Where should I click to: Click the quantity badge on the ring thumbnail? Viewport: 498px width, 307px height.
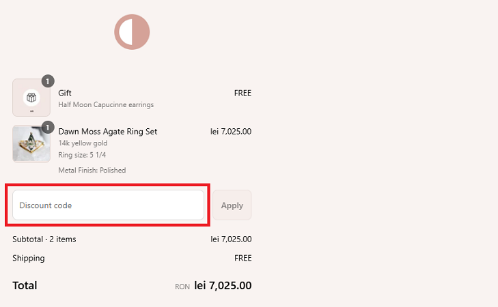pos(47,127)
